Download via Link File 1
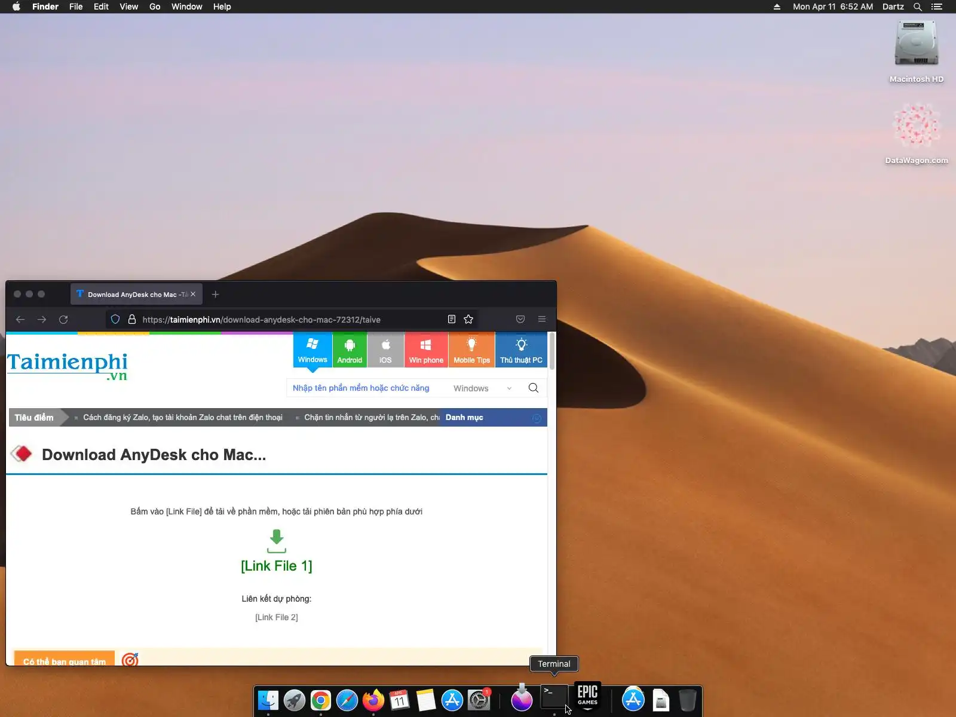 277,566
